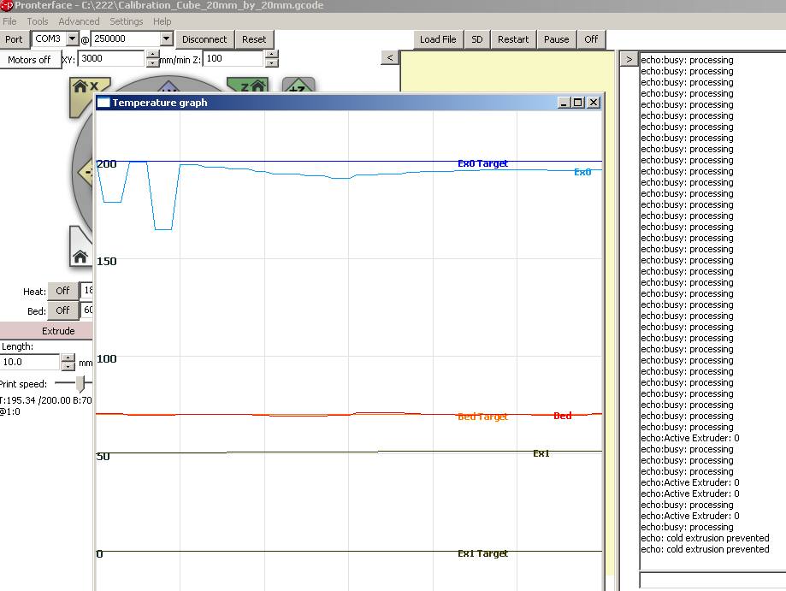
Task: Click the Temperature graph window icon
Action: [x=103, y=103]
